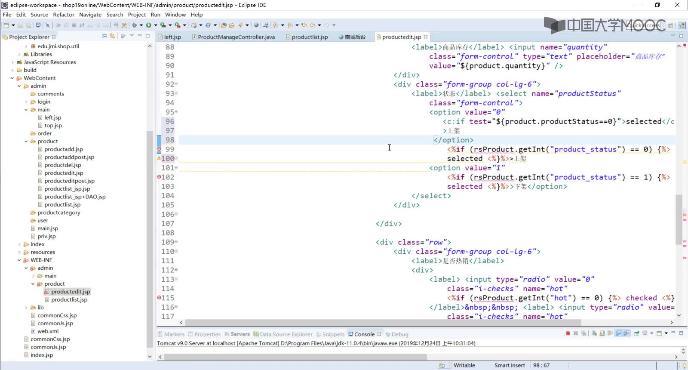Image resolution: width=688 pixels, height=370 pixels.
Task: Click the Debug bug icon
Action: (134, 25)
